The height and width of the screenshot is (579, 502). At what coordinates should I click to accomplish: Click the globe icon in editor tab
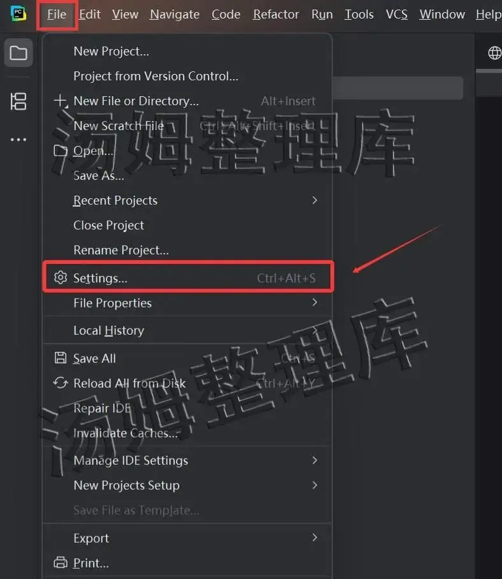tap(494, 53)
